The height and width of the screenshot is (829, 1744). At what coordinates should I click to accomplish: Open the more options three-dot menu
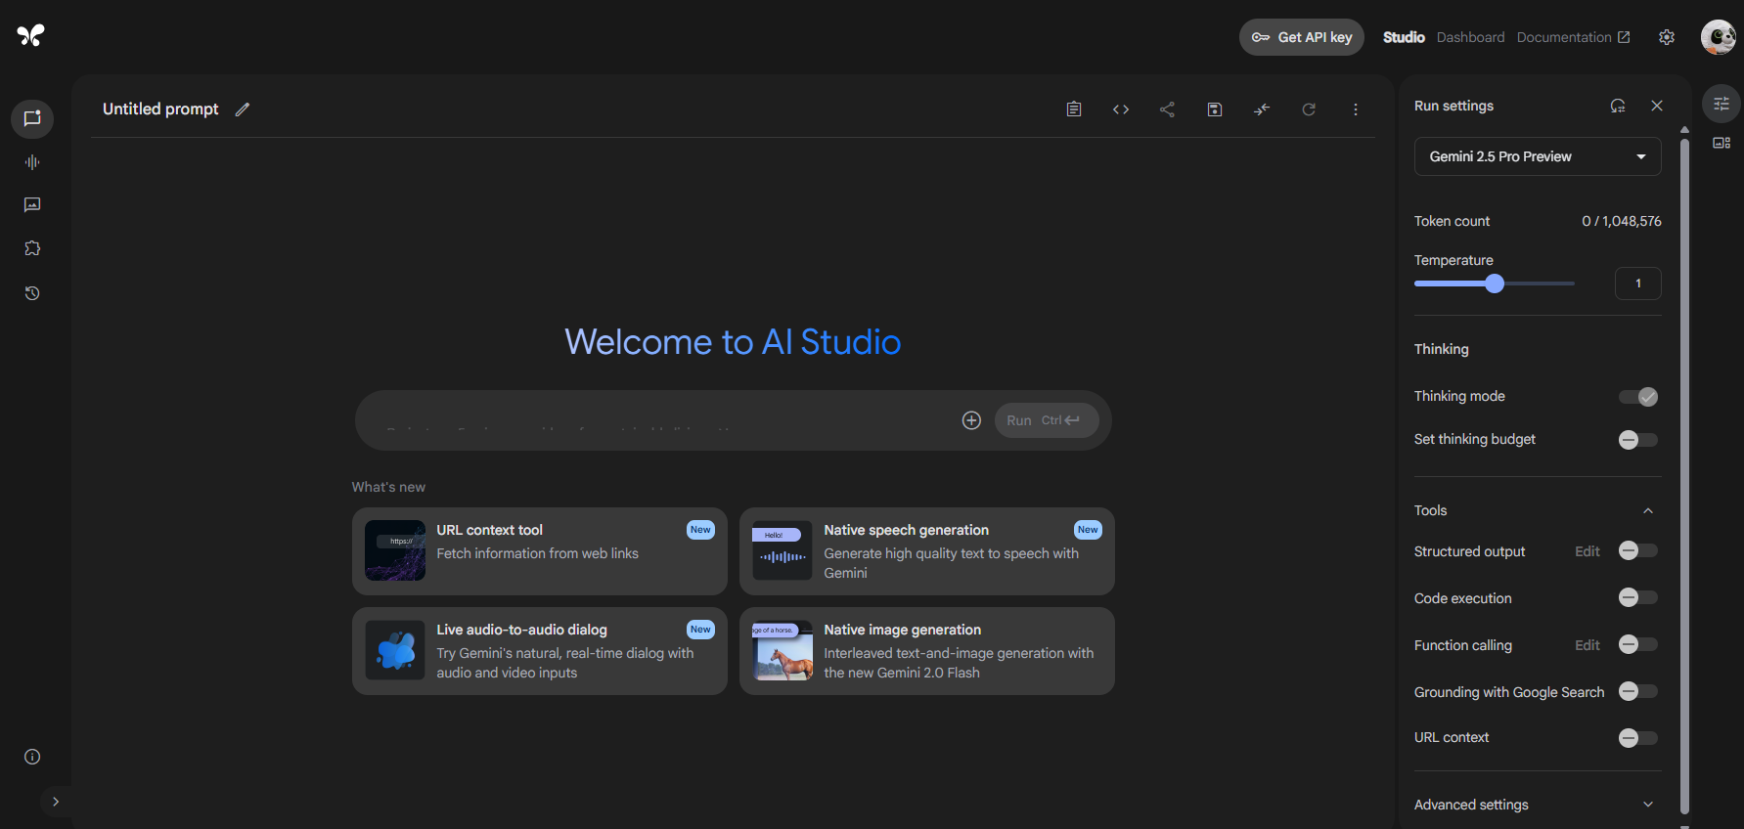(1356, 109)
